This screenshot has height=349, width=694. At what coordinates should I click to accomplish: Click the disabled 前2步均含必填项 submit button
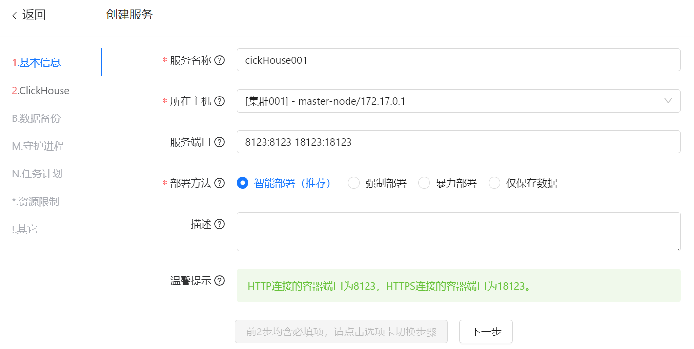click(x=341, y=331)
